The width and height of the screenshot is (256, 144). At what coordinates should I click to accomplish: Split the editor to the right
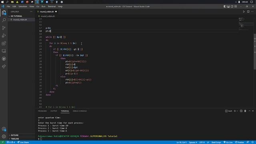(248, 12)
